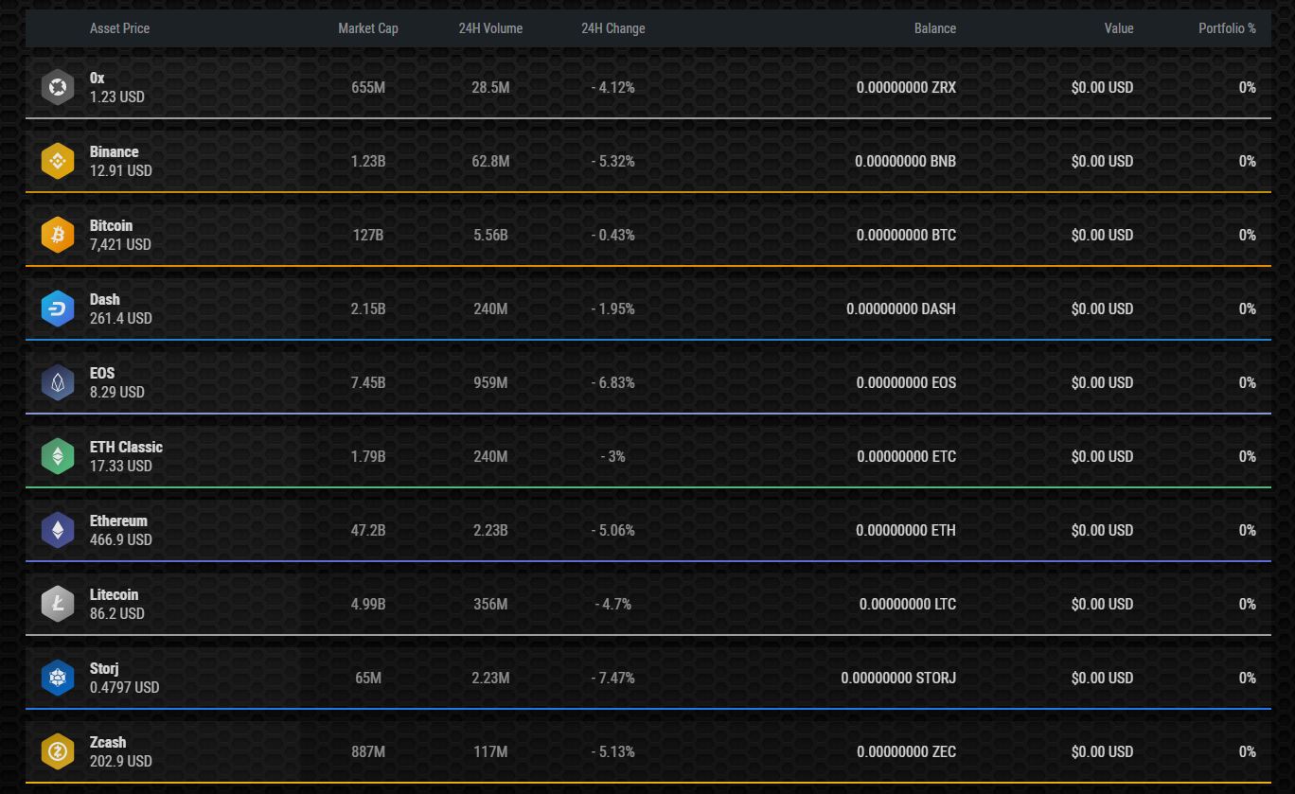Open the Storj asset name
The width and height of the screenshot is (1295, 794).
104,668
